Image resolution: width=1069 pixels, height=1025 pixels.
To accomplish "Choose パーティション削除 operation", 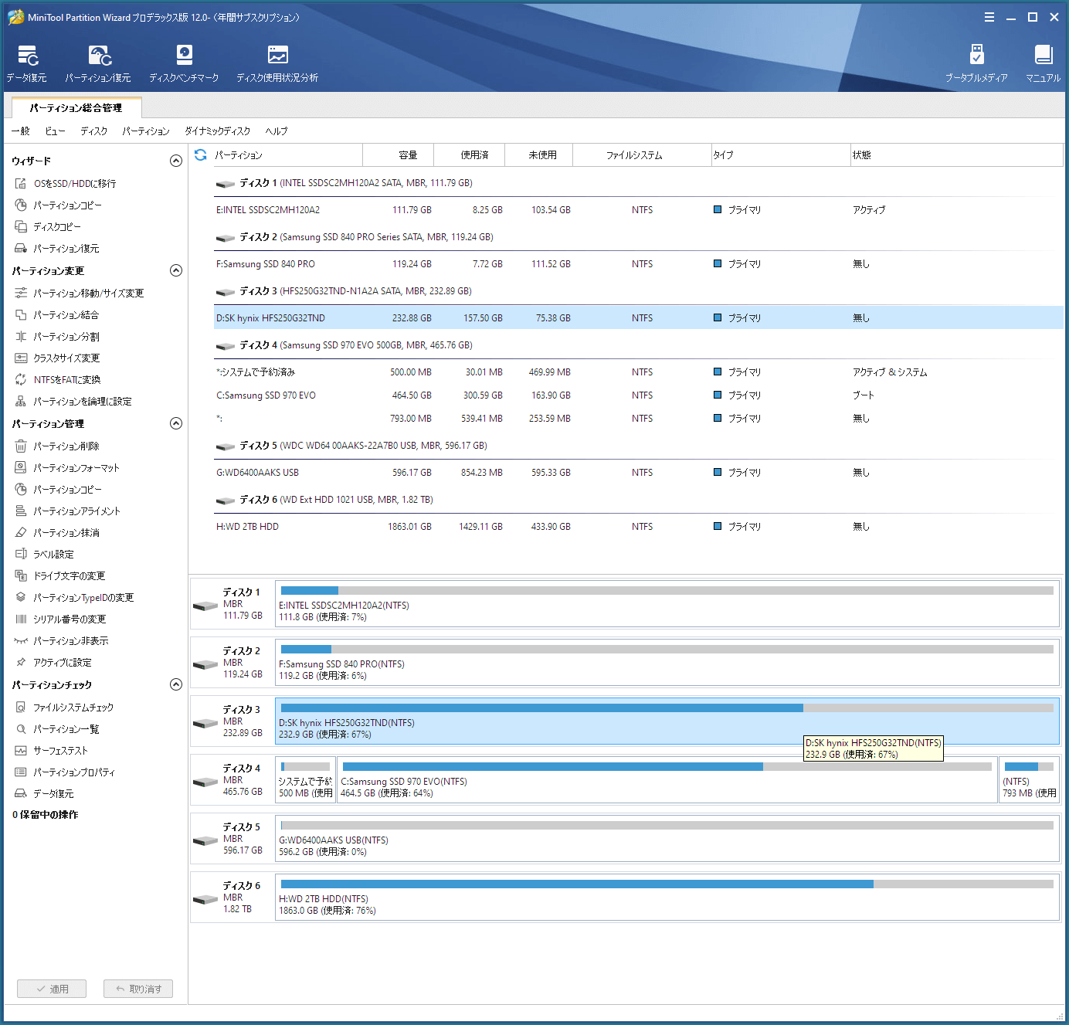I will 57,446.
